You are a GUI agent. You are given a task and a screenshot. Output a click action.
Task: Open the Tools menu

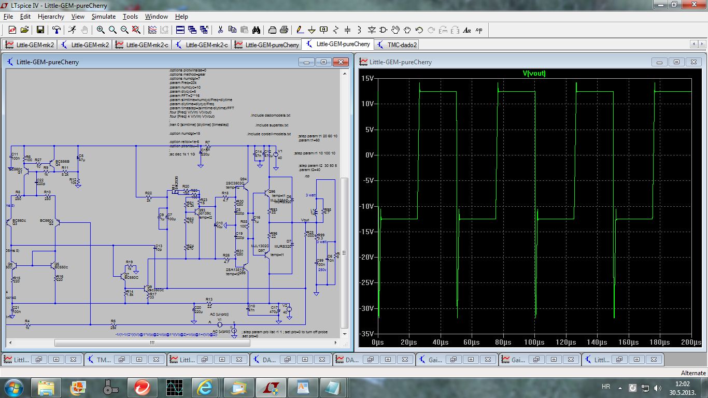(x=130, y=17)
